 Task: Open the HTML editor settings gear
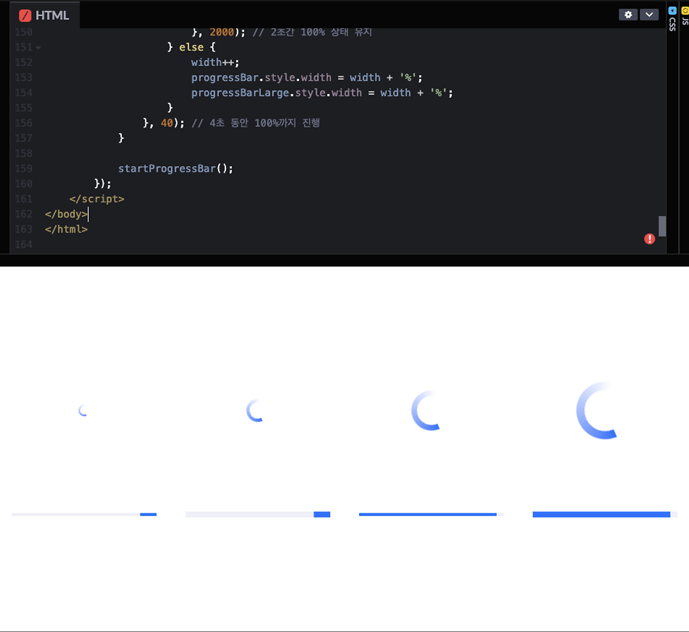point(628,15)
